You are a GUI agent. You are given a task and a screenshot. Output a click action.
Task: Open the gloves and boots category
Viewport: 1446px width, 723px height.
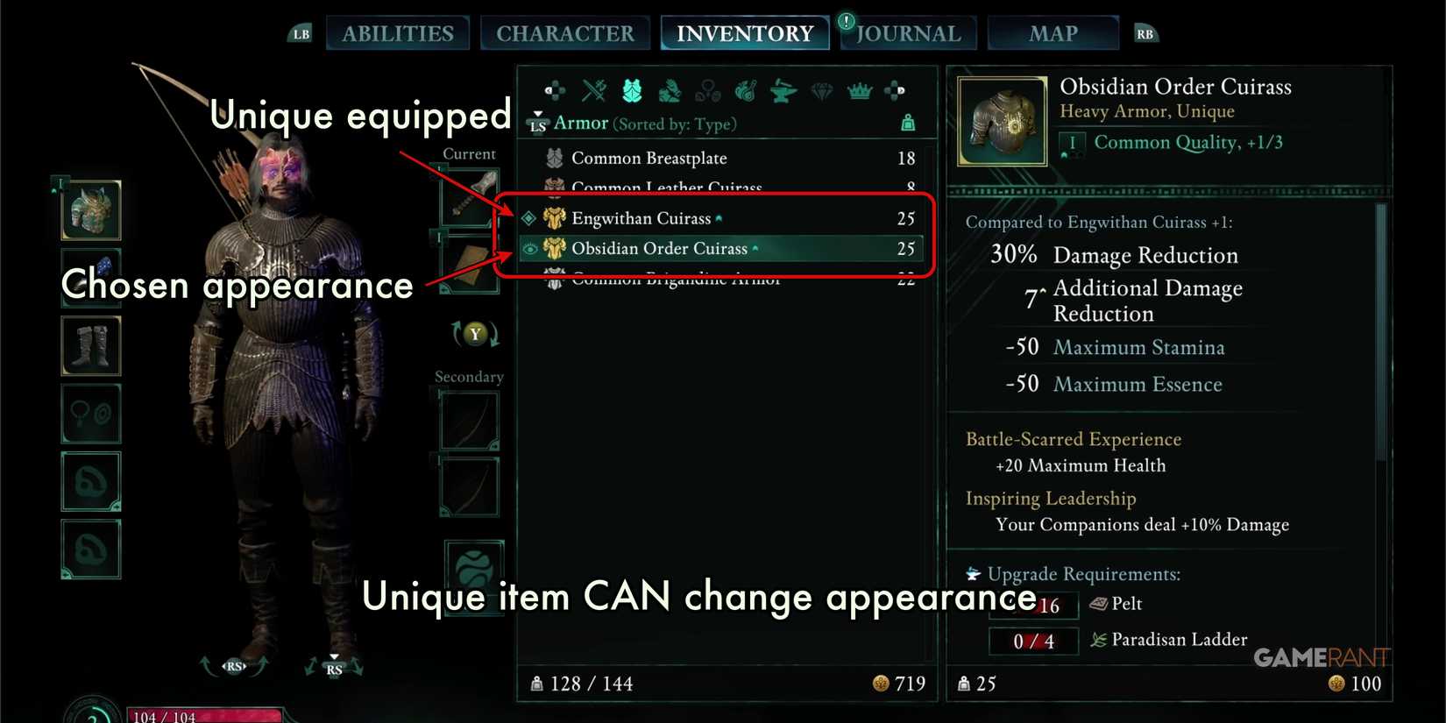coord(670,90)
